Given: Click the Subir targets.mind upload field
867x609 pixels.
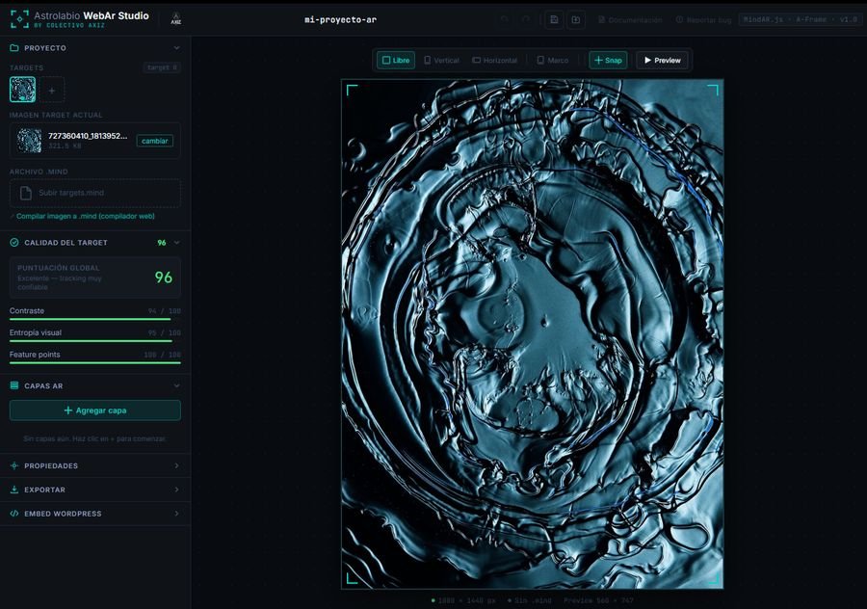Looking at the screenshot, I should pyautogui.click(x=95, y=193).
